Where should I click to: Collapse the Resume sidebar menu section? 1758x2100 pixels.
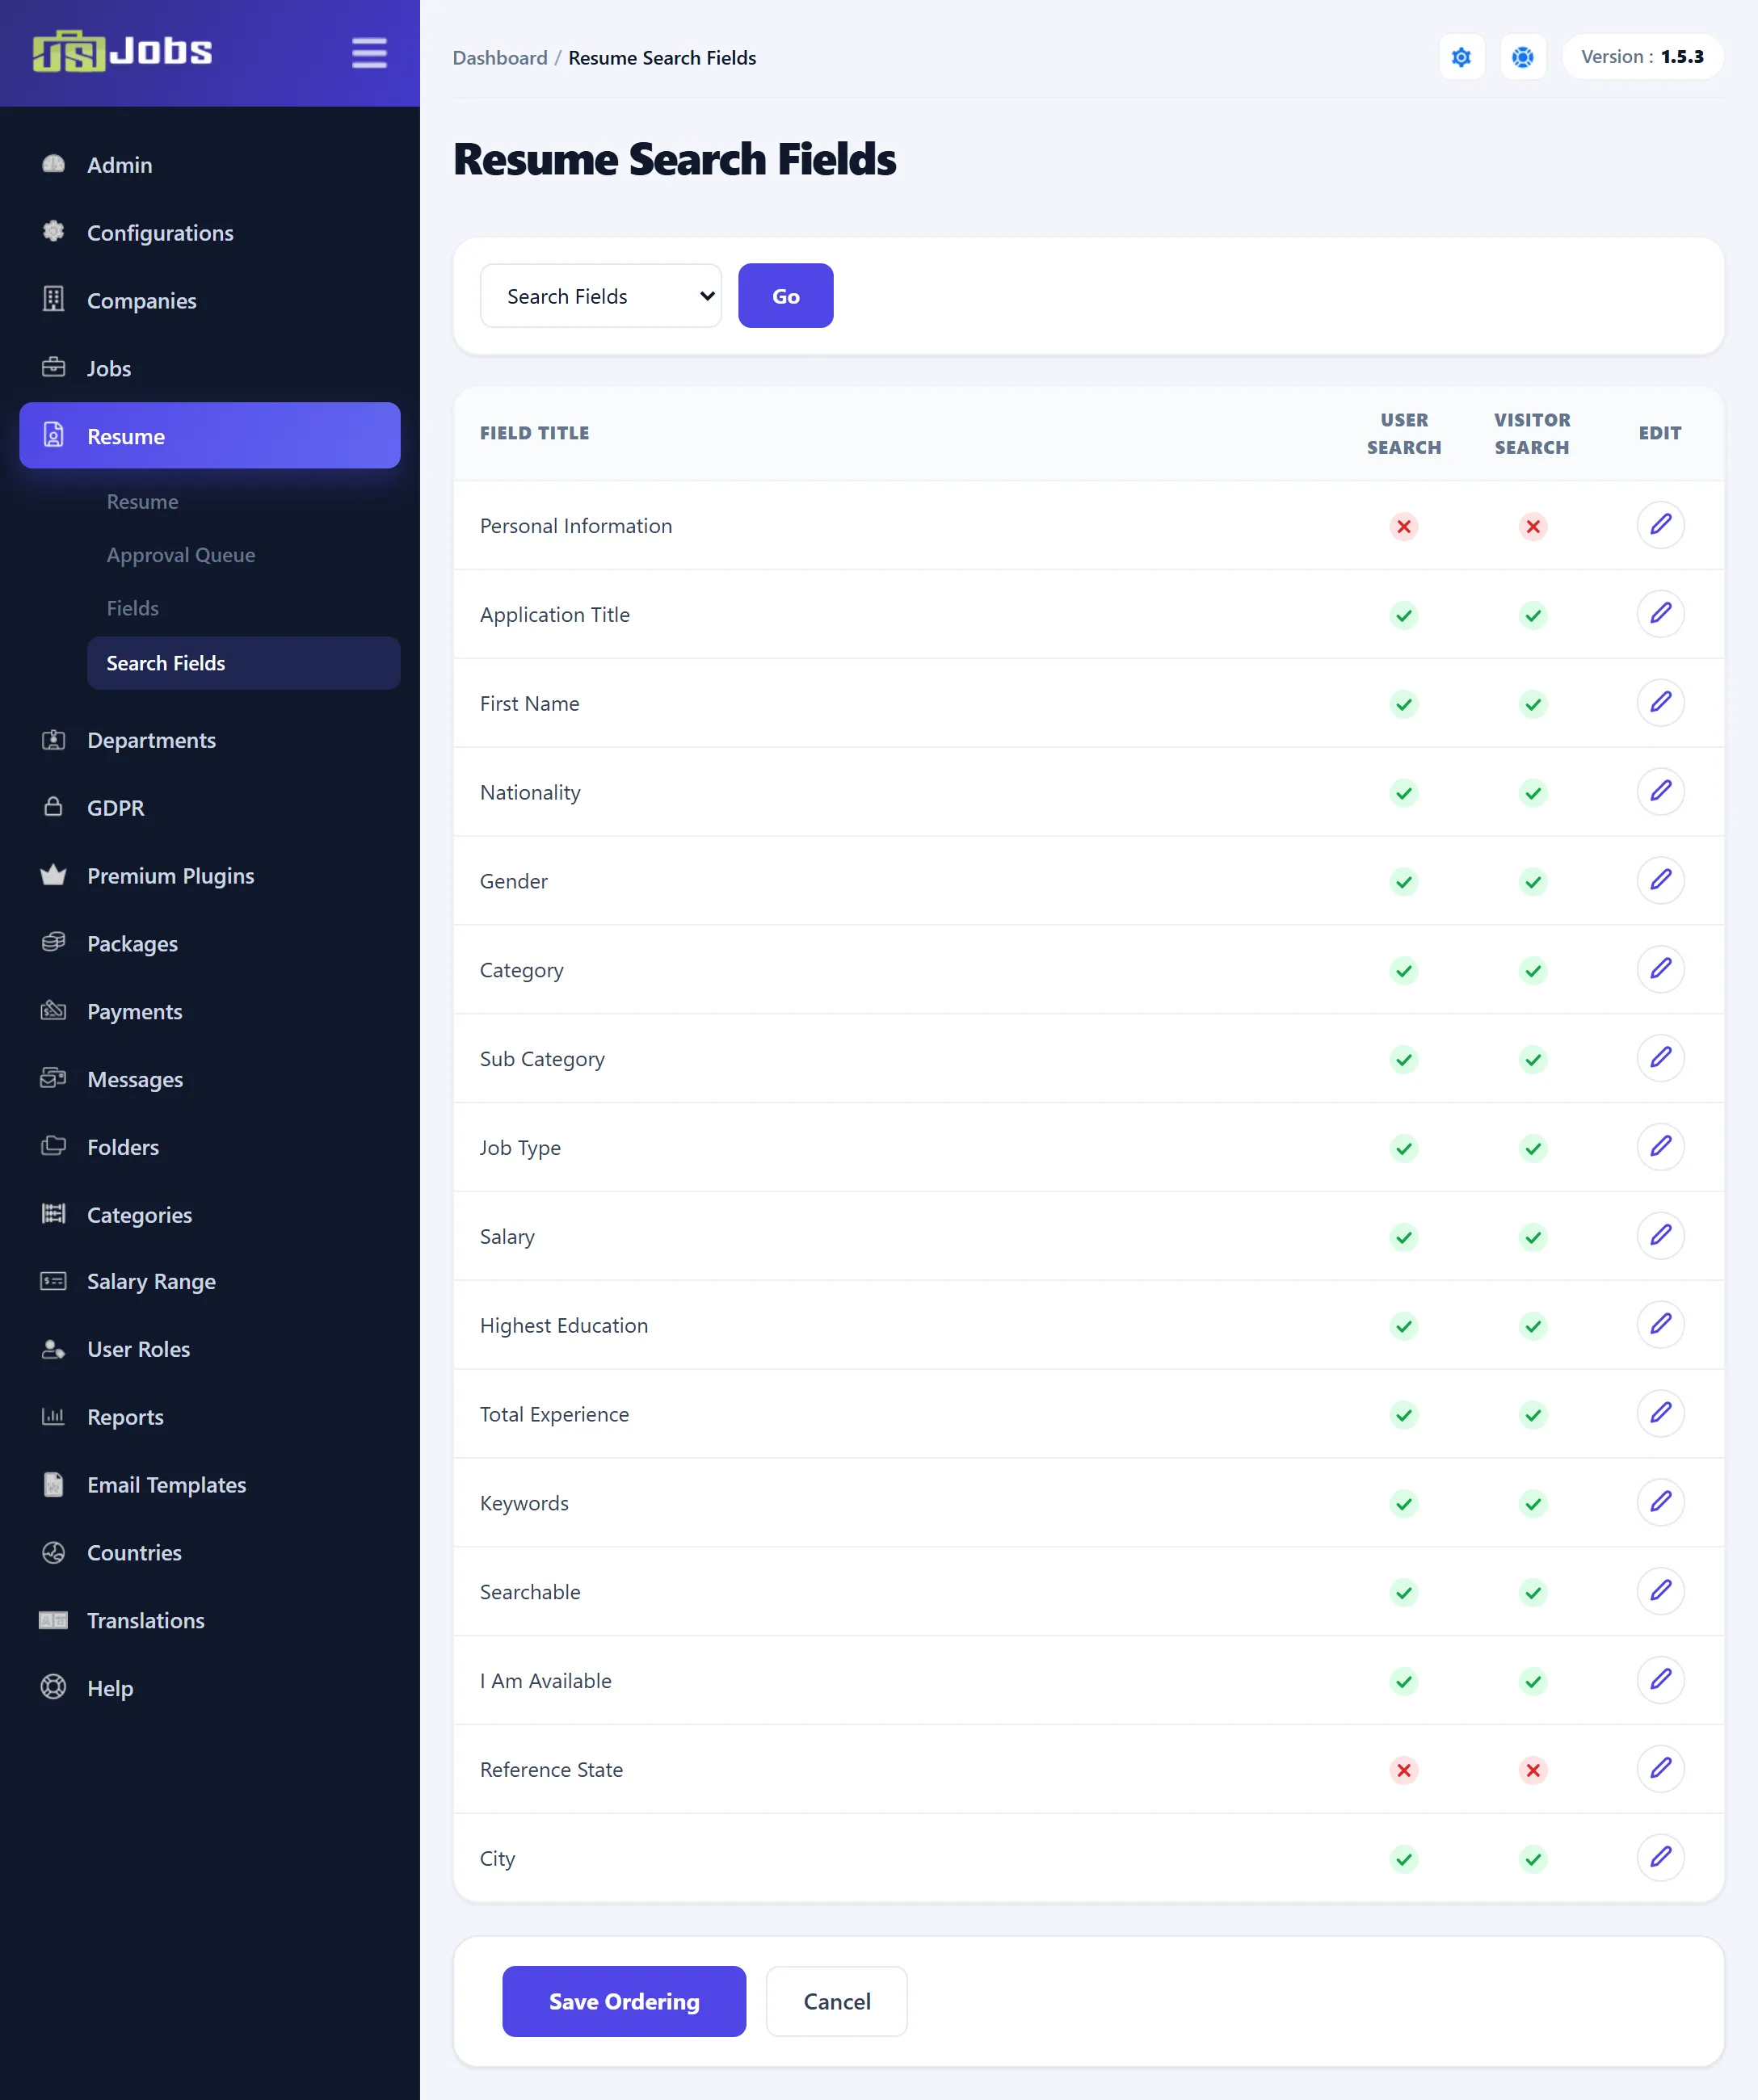pos(210,436)
